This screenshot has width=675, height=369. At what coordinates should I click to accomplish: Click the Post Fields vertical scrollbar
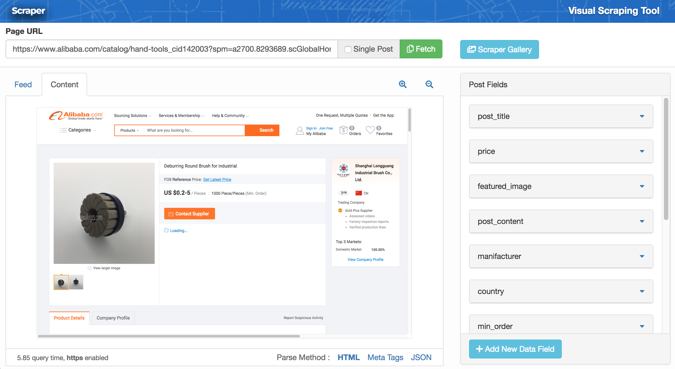666,159
